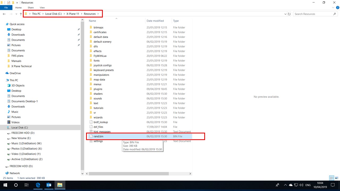Click the horizontal scrollbar of file list

click(129, 174)
